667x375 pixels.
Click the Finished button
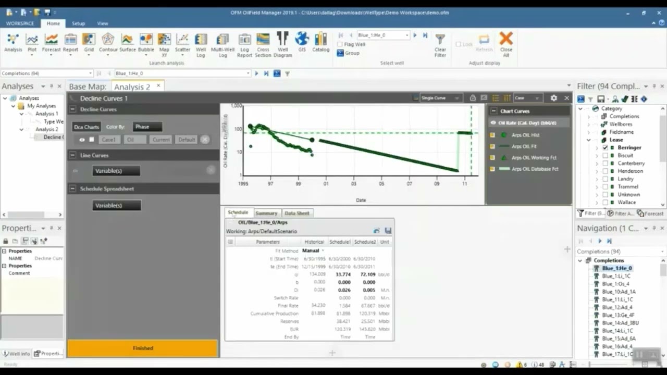[x=142, y=348]
